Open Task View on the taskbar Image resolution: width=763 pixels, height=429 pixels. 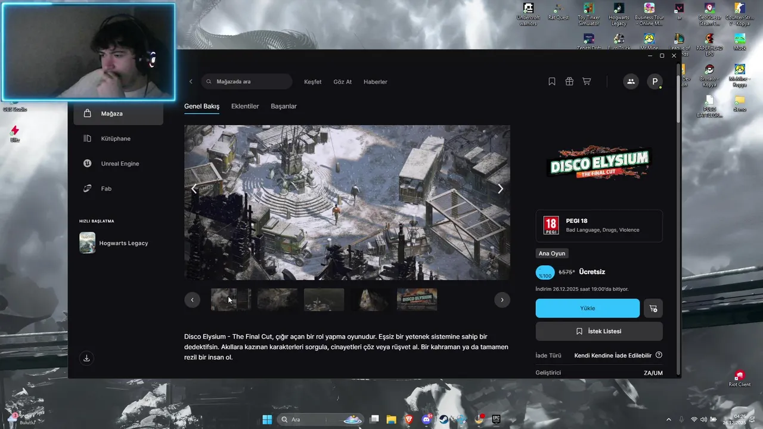click(374, 419)
